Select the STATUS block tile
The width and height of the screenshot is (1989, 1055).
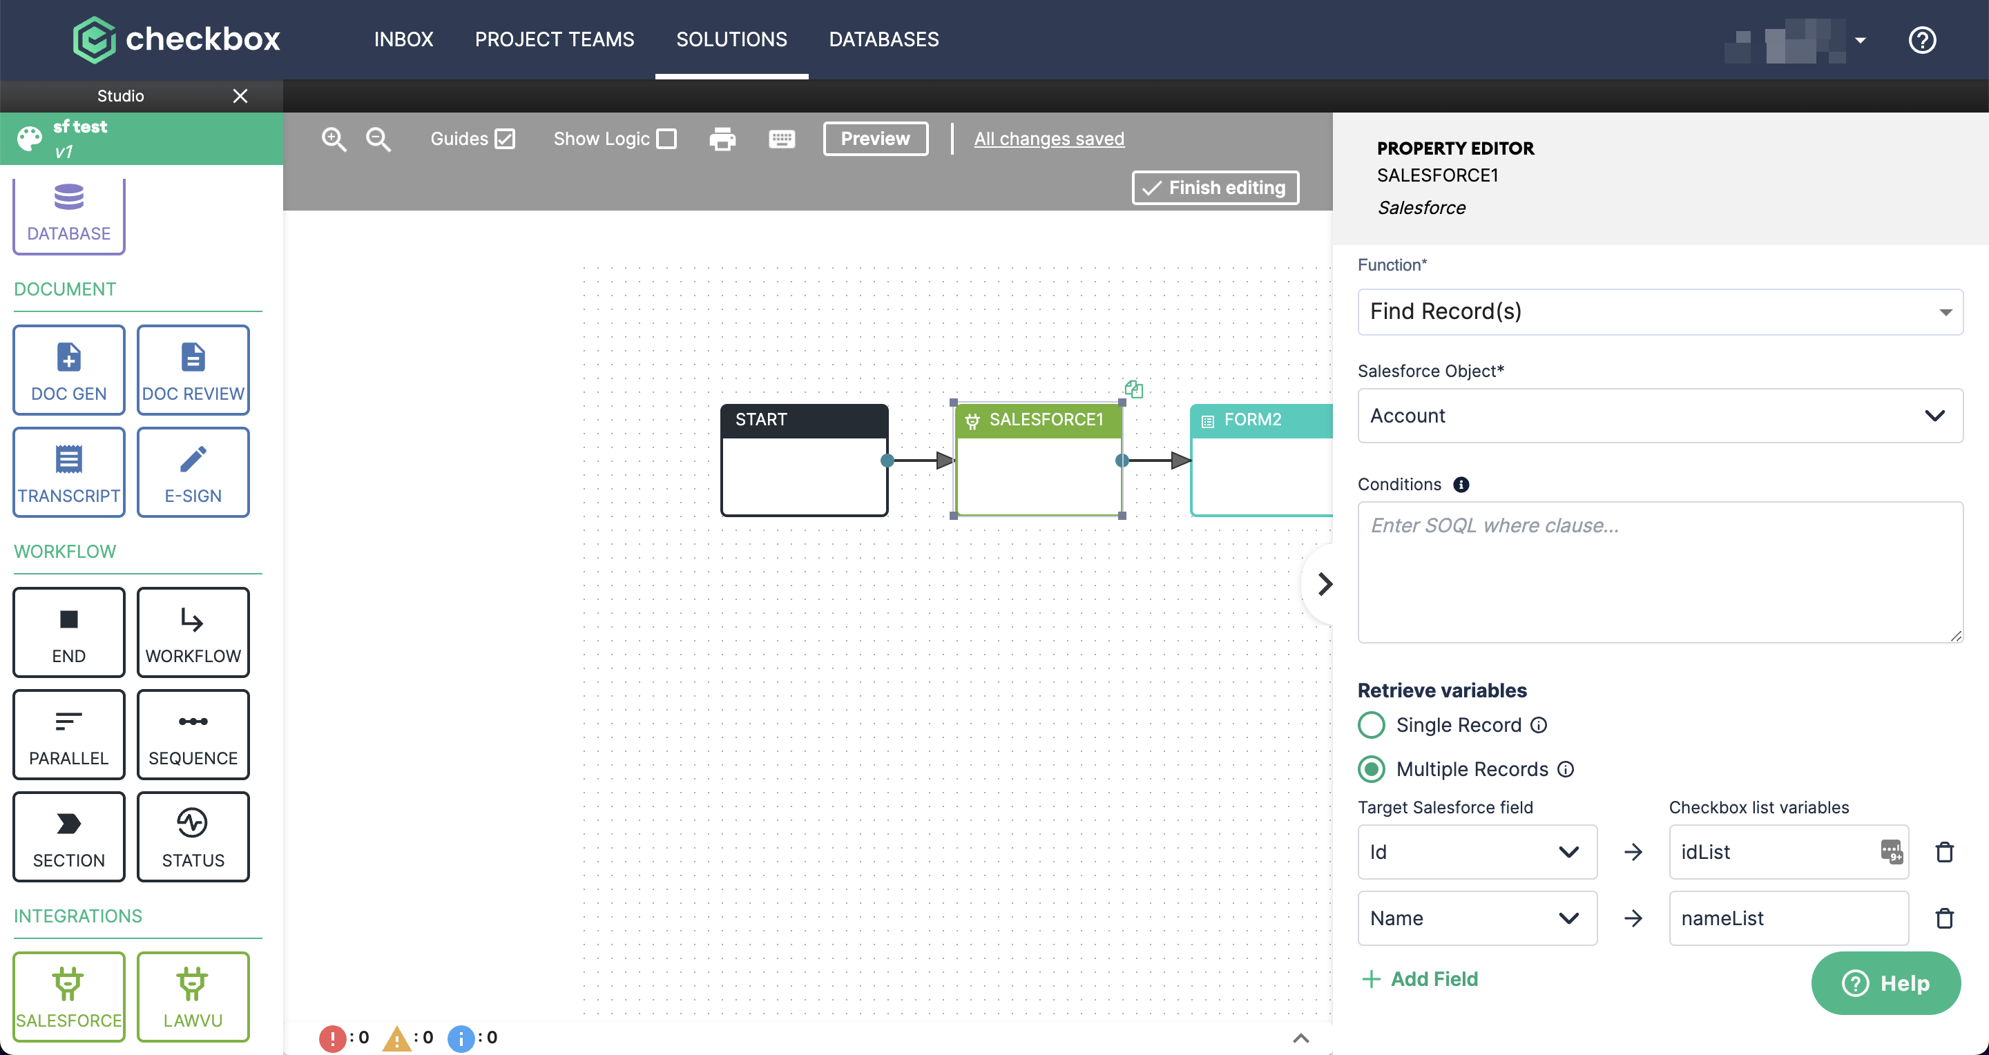click(x=193, y=837)
